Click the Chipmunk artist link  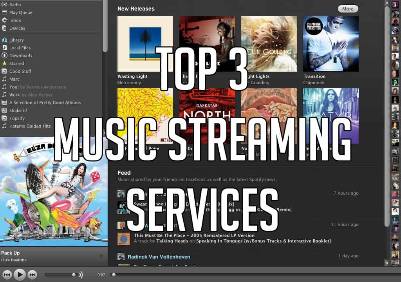[314, 83]
